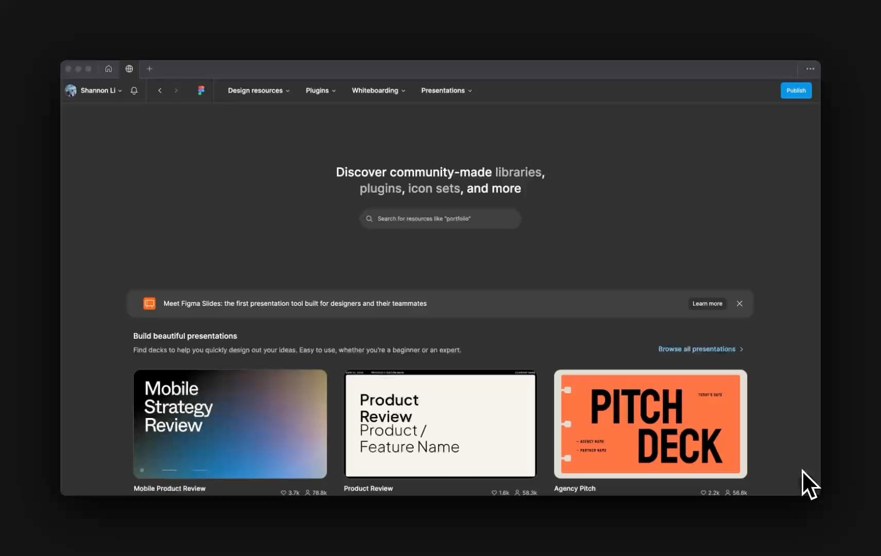This screenshot has width=881, height=556.
Task: Open the Community globe tab
Action: (x=129, y=69)
